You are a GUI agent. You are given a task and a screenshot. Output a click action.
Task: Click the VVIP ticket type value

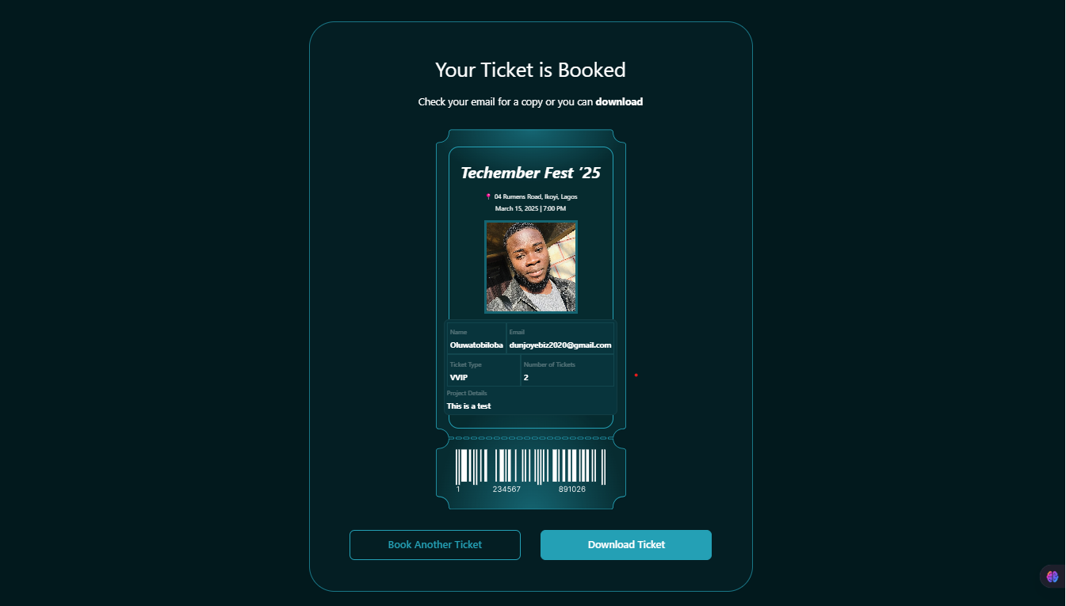point(459,378)
